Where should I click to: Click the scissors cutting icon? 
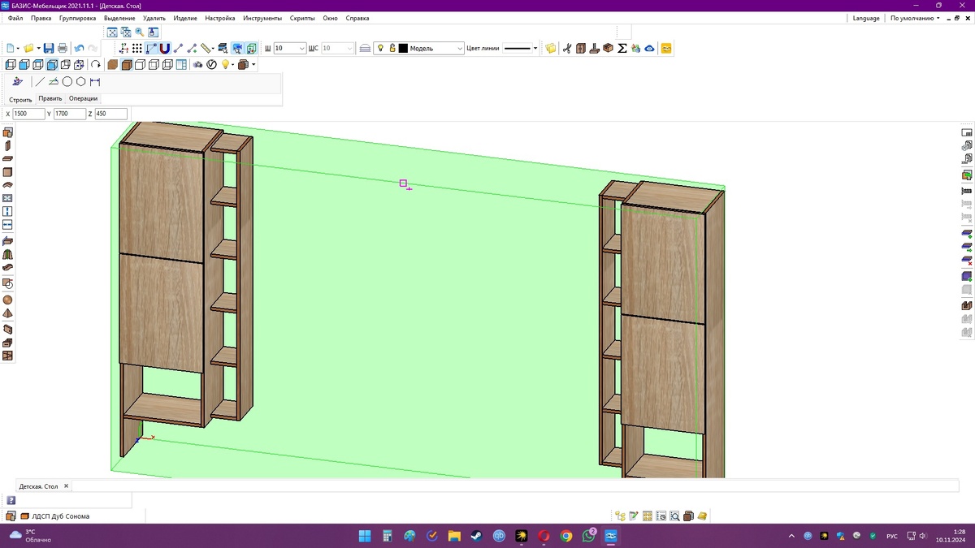[567, 49]
